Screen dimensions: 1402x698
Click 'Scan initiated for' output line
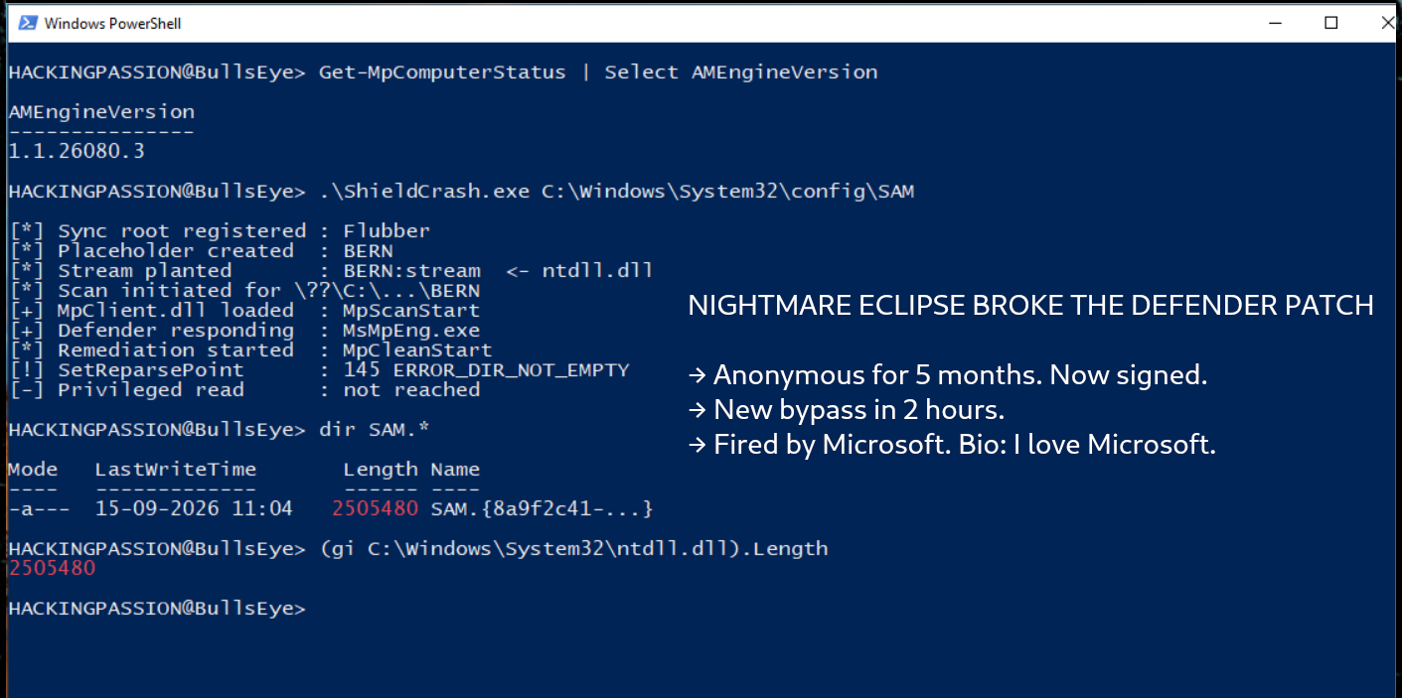pos(244,291)
